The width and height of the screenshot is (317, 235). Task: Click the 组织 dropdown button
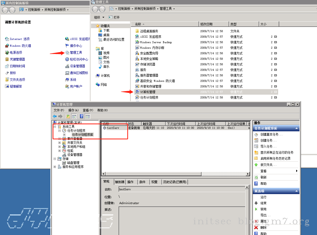(98, 17)
